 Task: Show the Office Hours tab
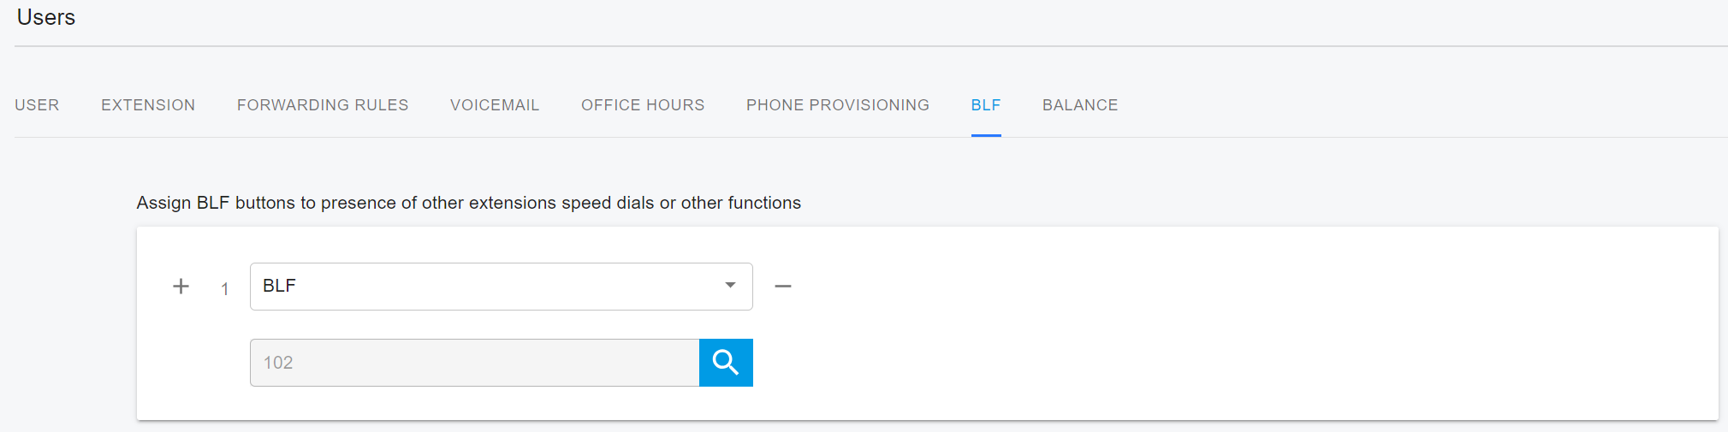pyautogui.click(x=643, y=105)
